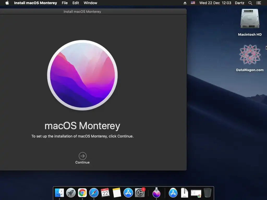Open Launchpad from the Dock
Viewport: 267px width, 200px height.
tap(71, 193)
